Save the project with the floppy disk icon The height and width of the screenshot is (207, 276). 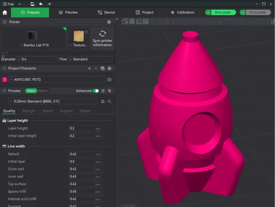click(32, 4)
